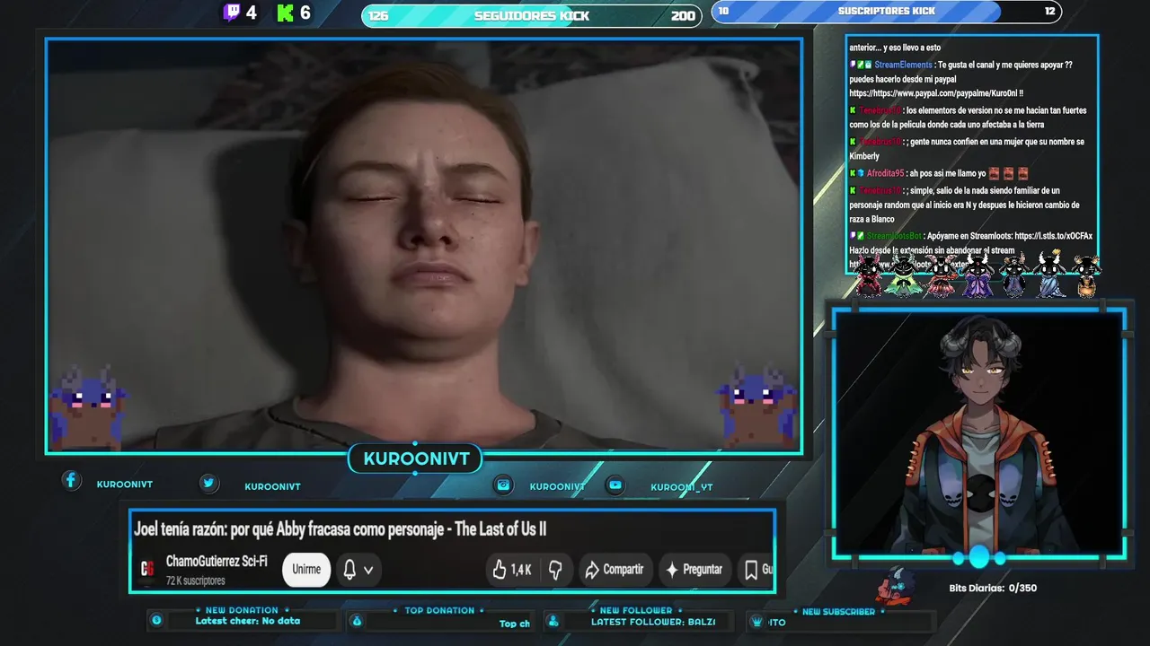Click the KUROONI_YT YouTube label

point(682,487)
